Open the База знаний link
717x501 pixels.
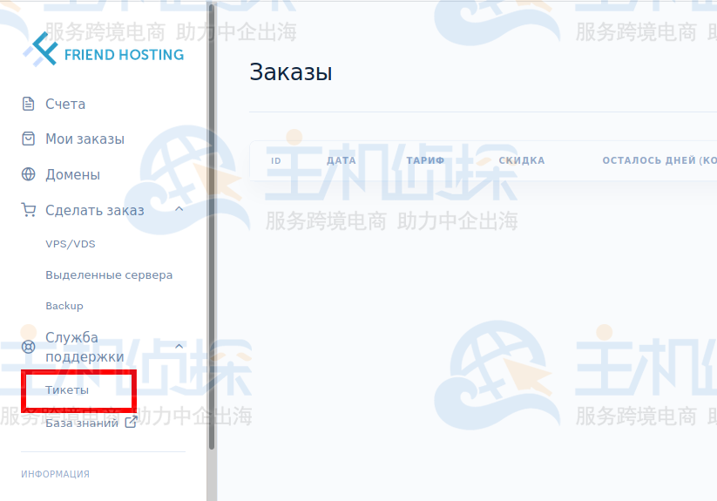click(82, 423)
